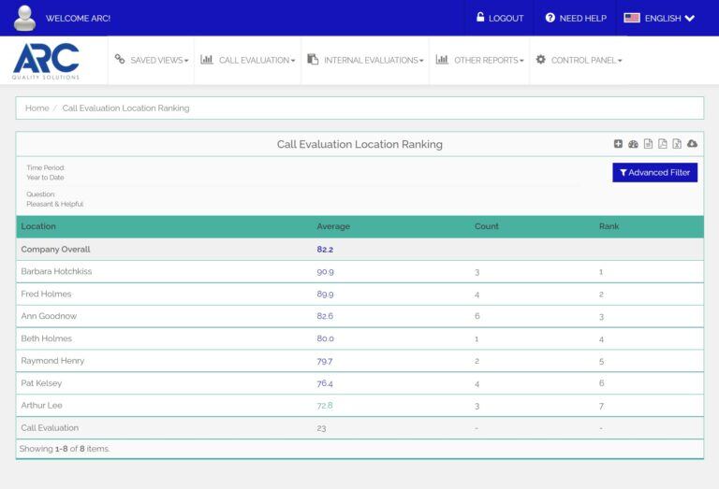The height and width of the screenshot is (489, 719).
Task: Open the Need Help link
Action: tap(576, 18)
